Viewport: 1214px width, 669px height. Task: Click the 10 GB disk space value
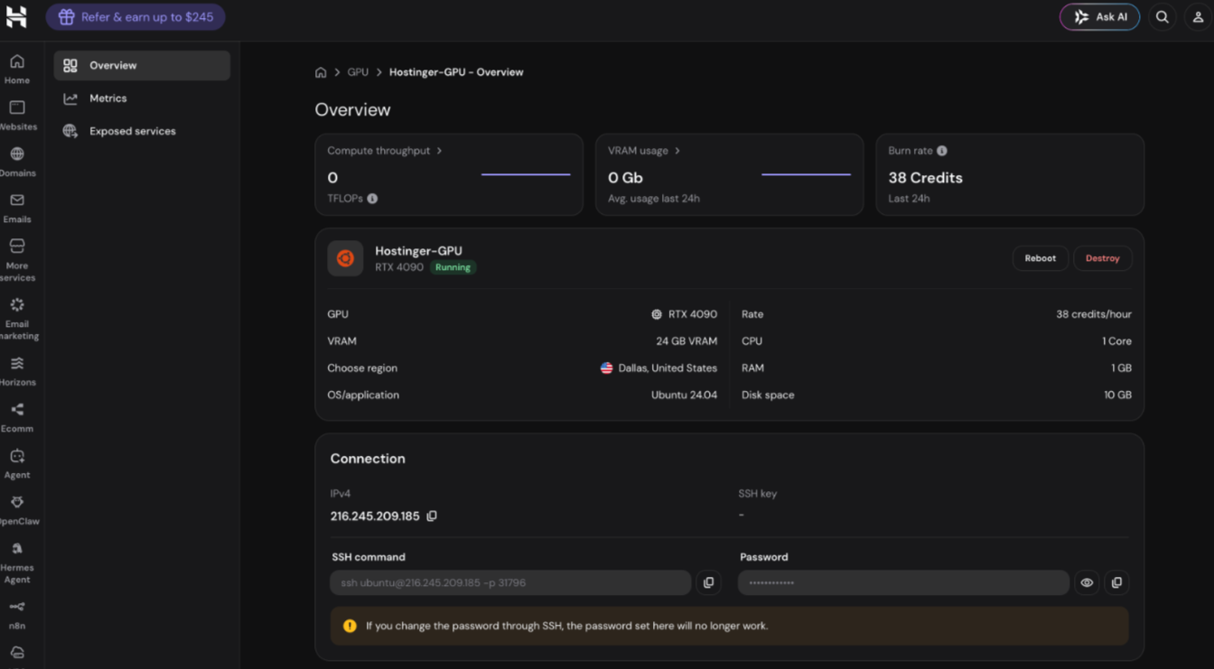tap(1117, 395)
